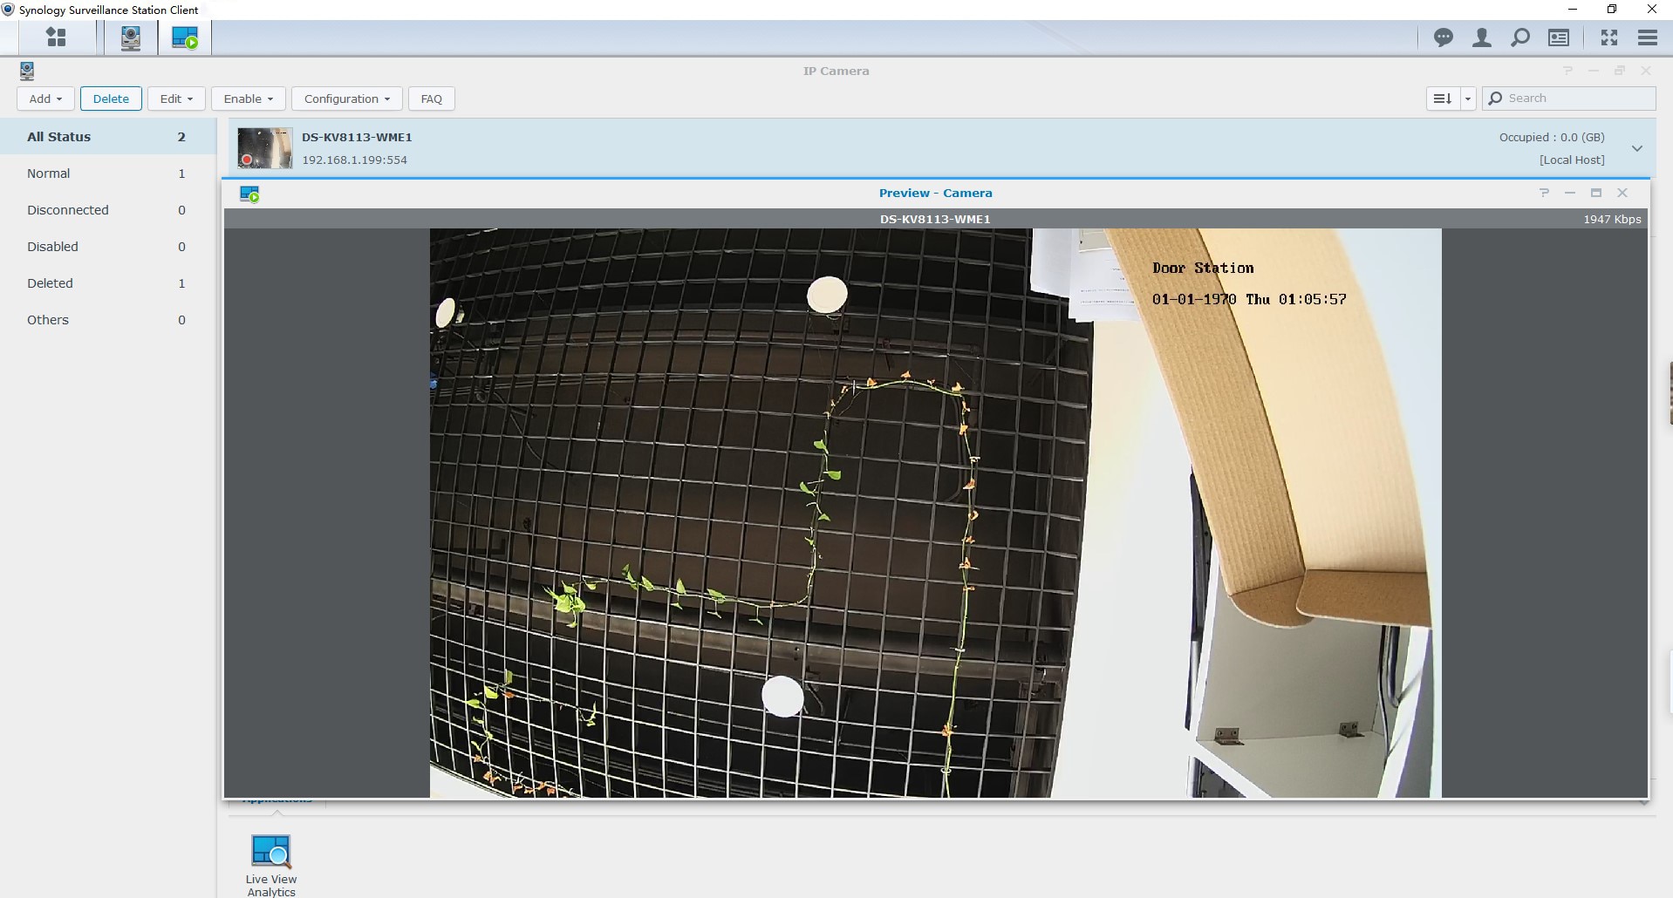The image size is (1673, 898).
Task: Click the list sort view button
Action: click(x=1444, y=99)
